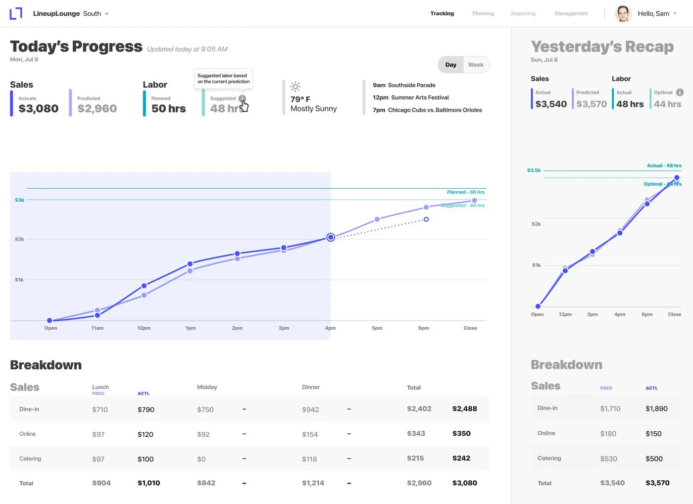Click the Optimal labor info icon in Yesterday's Recap
Image resolution: width=693 pixels, height=504 pixels.
pyautogui.click(x=680, y=93)
